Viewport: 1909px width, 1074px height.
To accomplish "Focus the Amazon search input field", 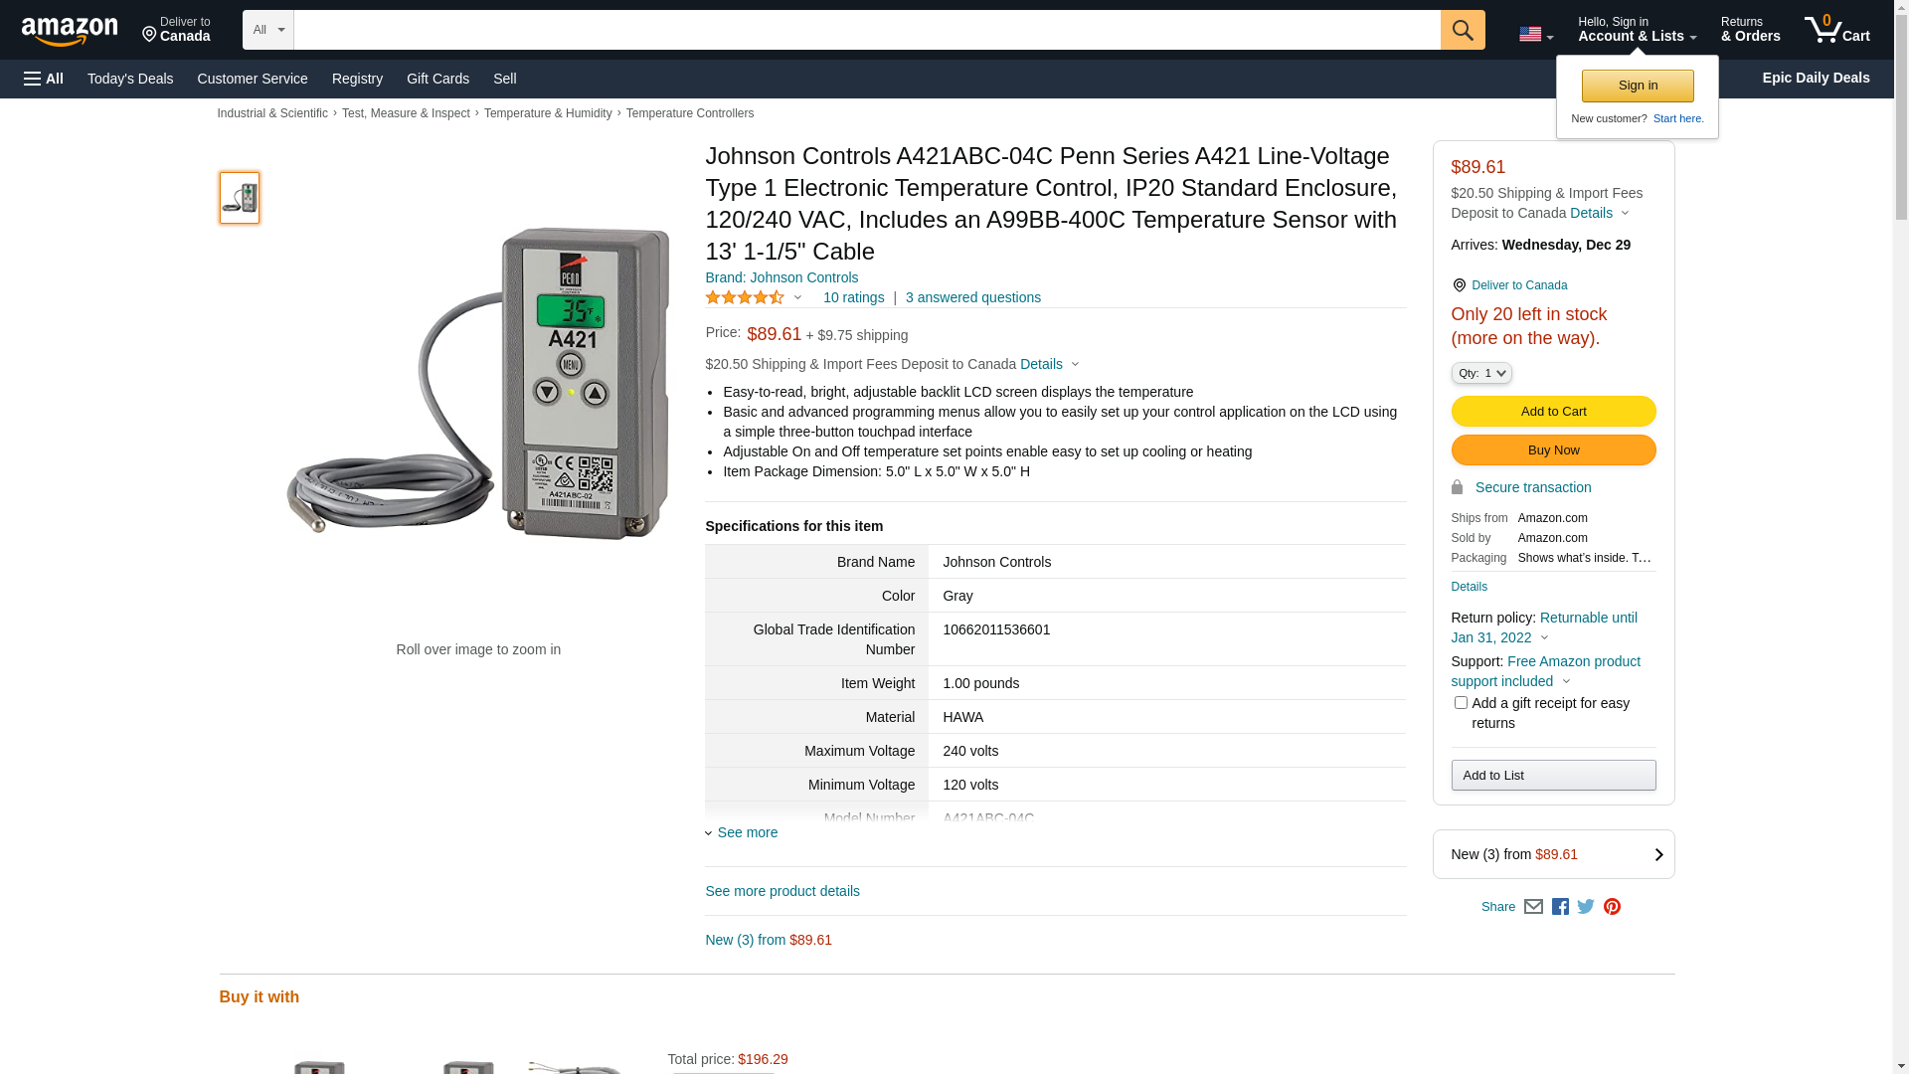I will (866, 30).
